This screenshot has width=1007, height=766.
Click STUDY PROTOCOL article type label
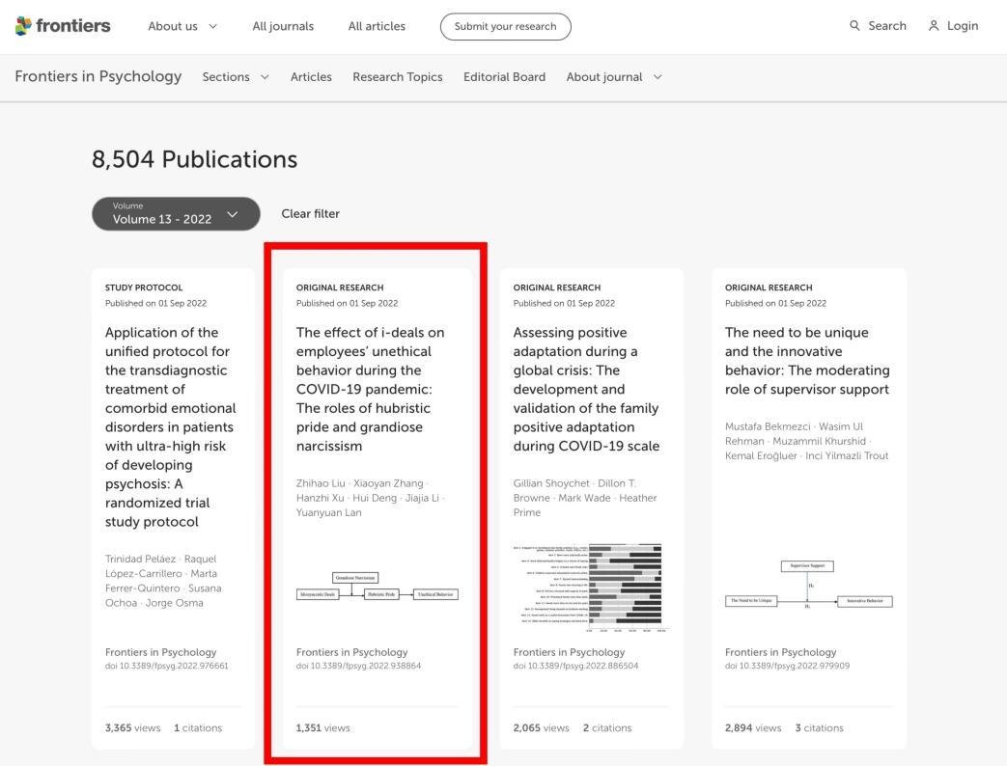click(144, 287)
